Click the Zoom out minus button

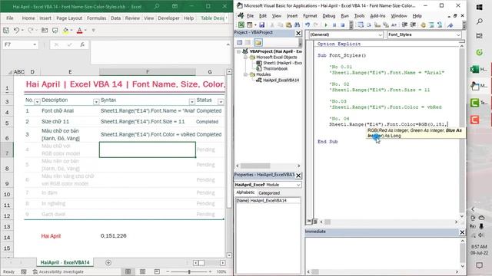(x=168, y=271)
